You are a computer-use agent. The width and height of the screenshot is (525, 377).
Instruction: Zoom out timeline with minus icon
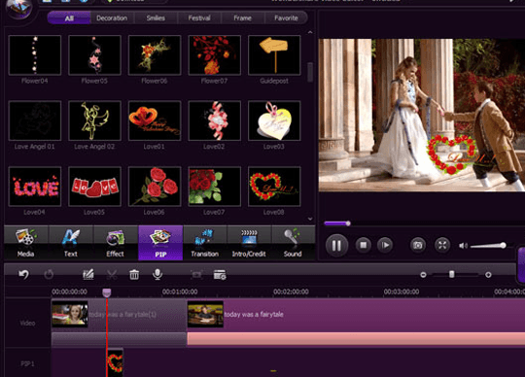(x=423, y=275)
